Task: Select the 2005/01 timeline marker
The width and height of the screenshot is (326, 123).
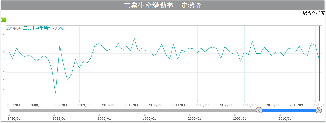Action: pyautogui.click(x=235, y=115)
